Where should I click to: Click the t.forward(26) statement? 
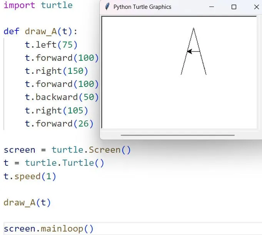tap(59, 123)
